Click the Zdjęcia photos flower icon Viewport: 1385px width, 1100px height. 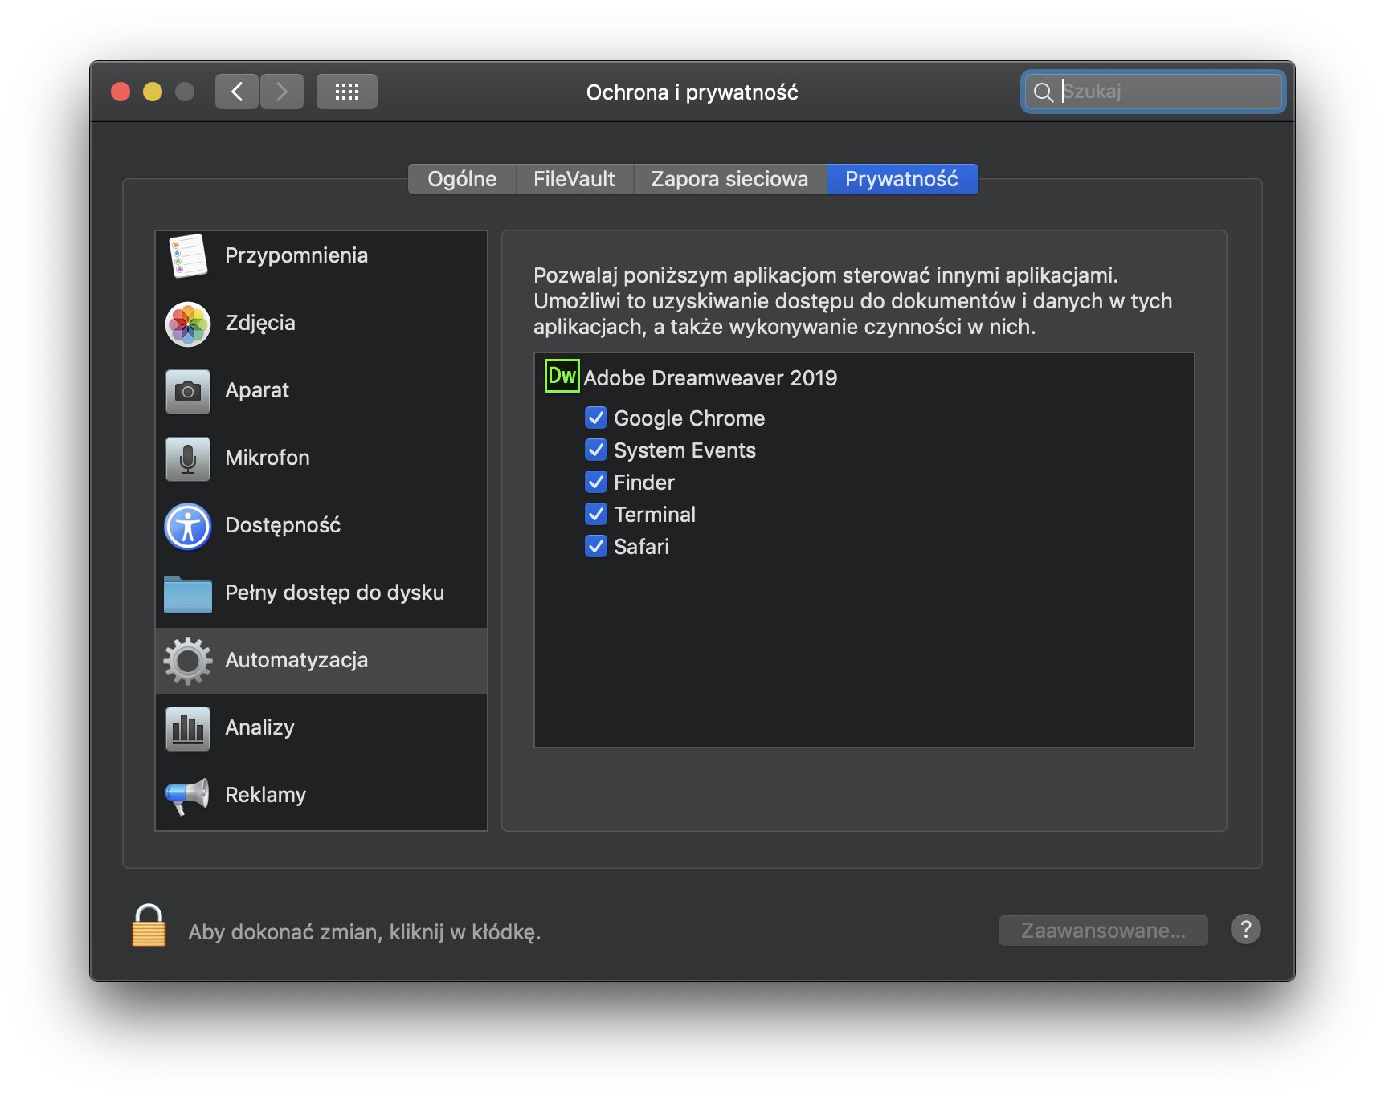(188, 324)
